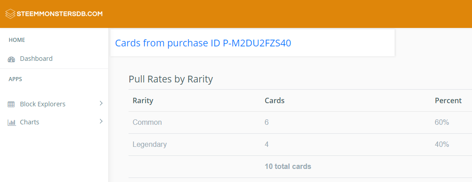Expand the Charts submenu arrow
The height and width of the screenshot is (182, 472).
pos(101,122)
